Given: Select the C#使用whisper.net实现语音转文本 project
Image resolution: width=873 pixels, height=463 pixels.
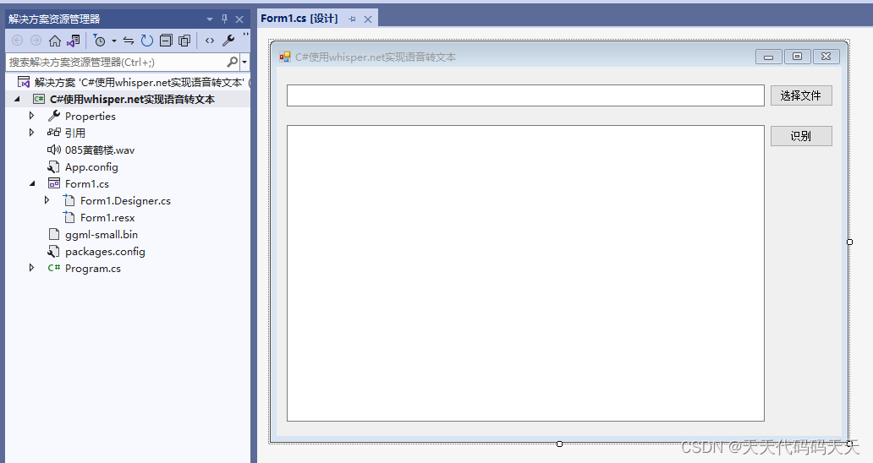Looking at the screenshot, I should tap(132, 100).
